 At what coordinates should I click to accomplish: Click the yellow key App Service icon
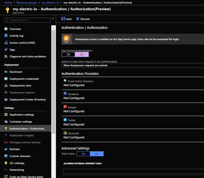pyautogui.click(x=8, y=10)
